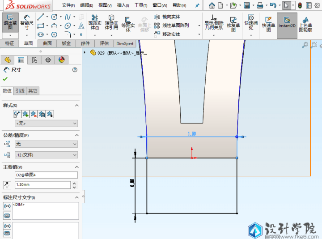This screenshot has height=239, width=322.
Task: Select the Smart Dimension (智能尺寸) tool
Action: point(27,23)
